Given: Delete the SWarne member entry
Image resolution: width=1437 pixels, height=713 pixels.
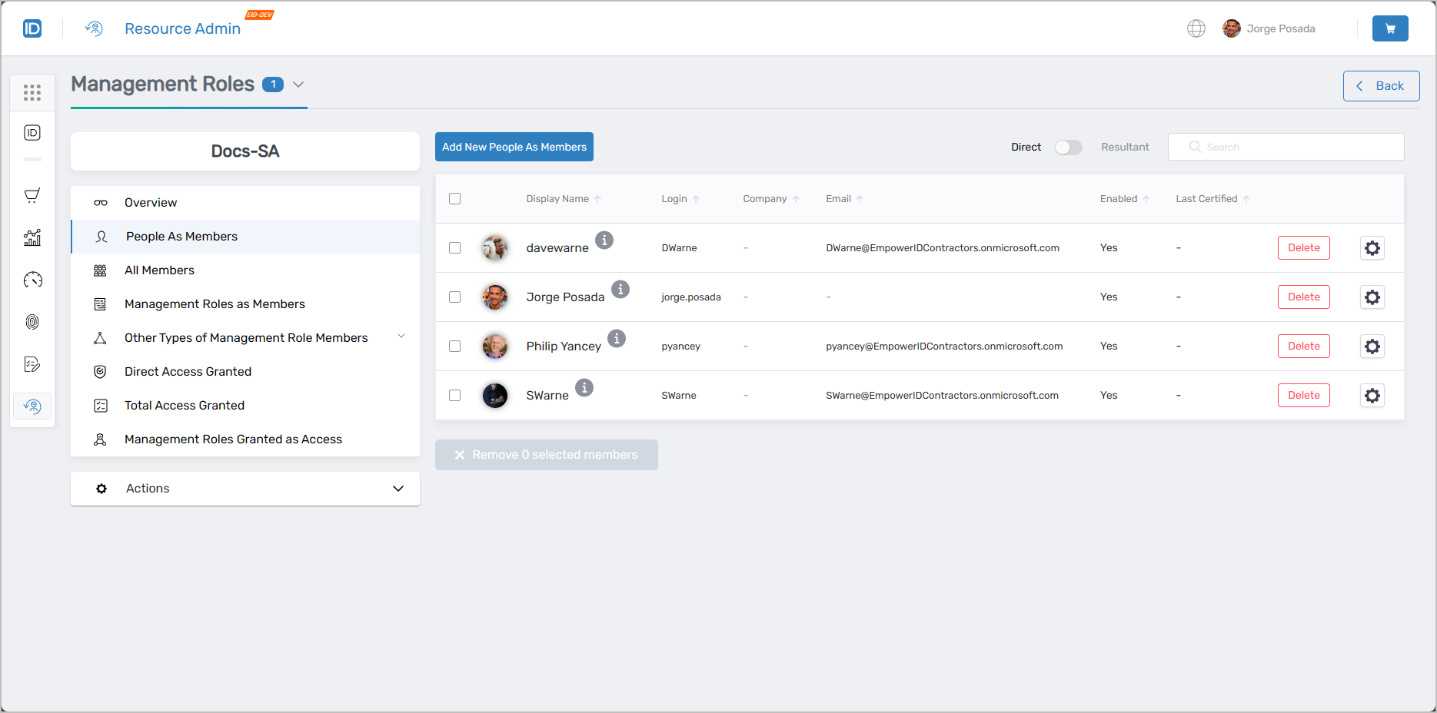Looking at the screenshot, I should coord(1303,395).
